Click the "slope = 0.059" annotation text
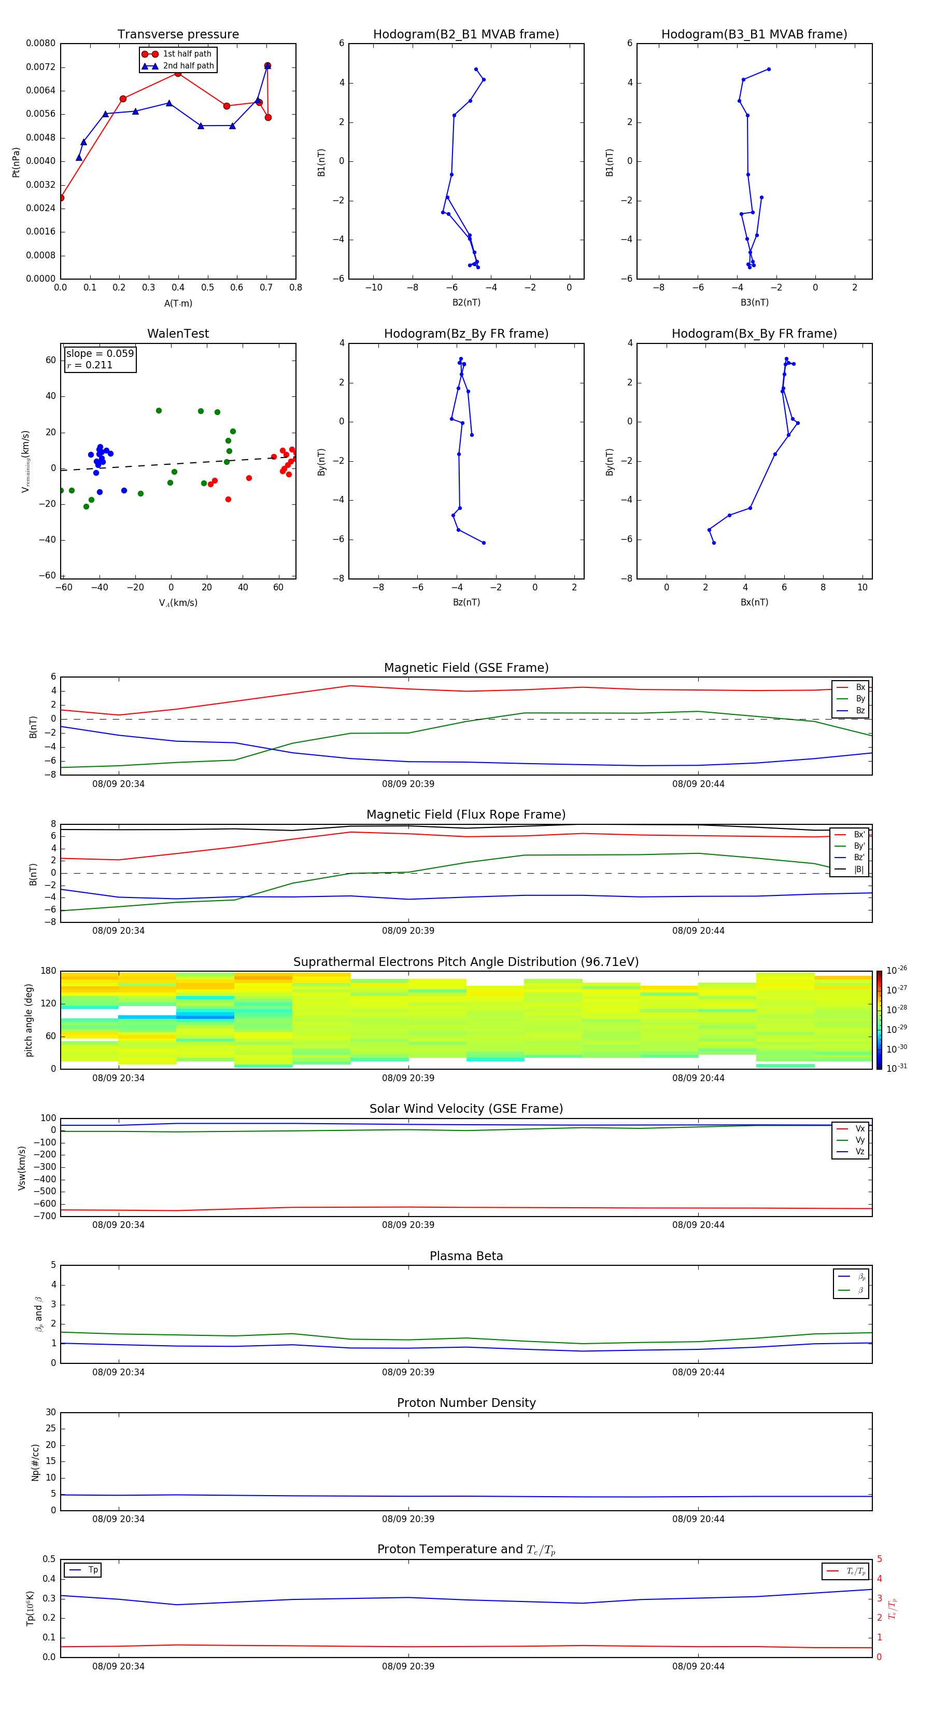933x1712 pixels. [x=100, y=354]
